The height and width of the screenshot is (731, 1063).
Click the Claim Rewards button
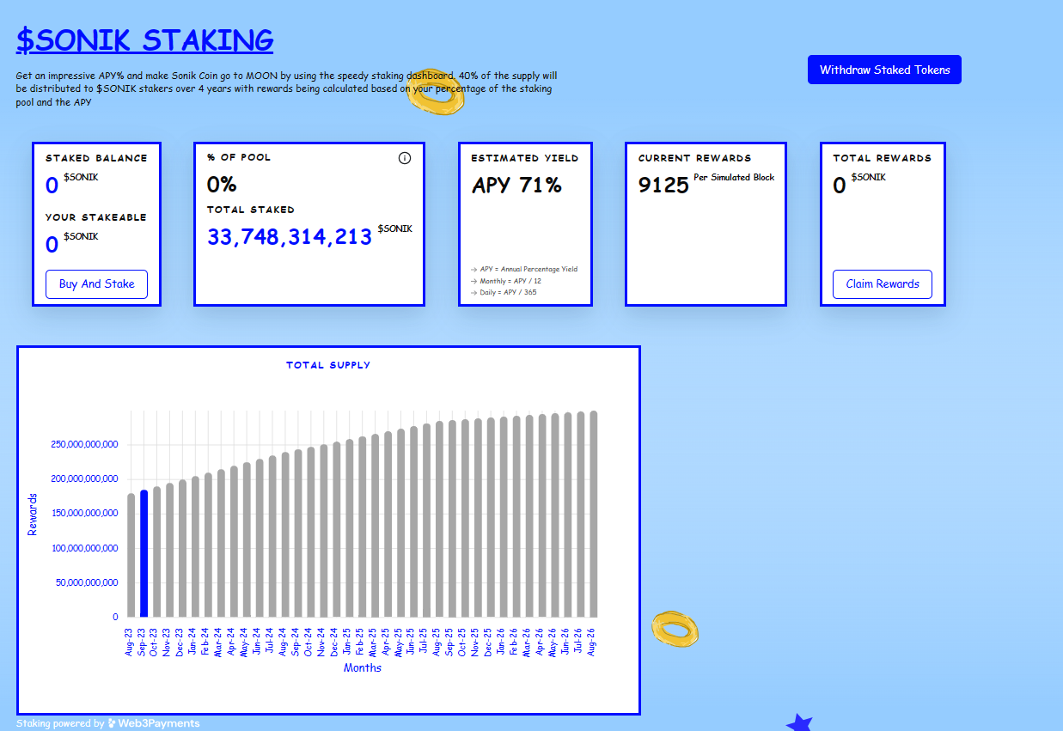click(x=883, y=284)
